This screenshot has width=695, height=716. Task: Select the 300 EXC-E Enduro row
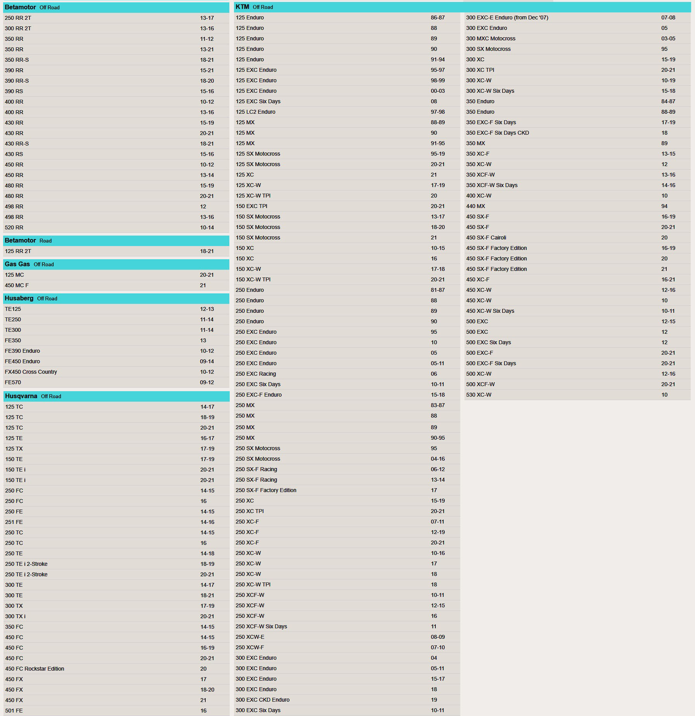click(x=577, y=17)
